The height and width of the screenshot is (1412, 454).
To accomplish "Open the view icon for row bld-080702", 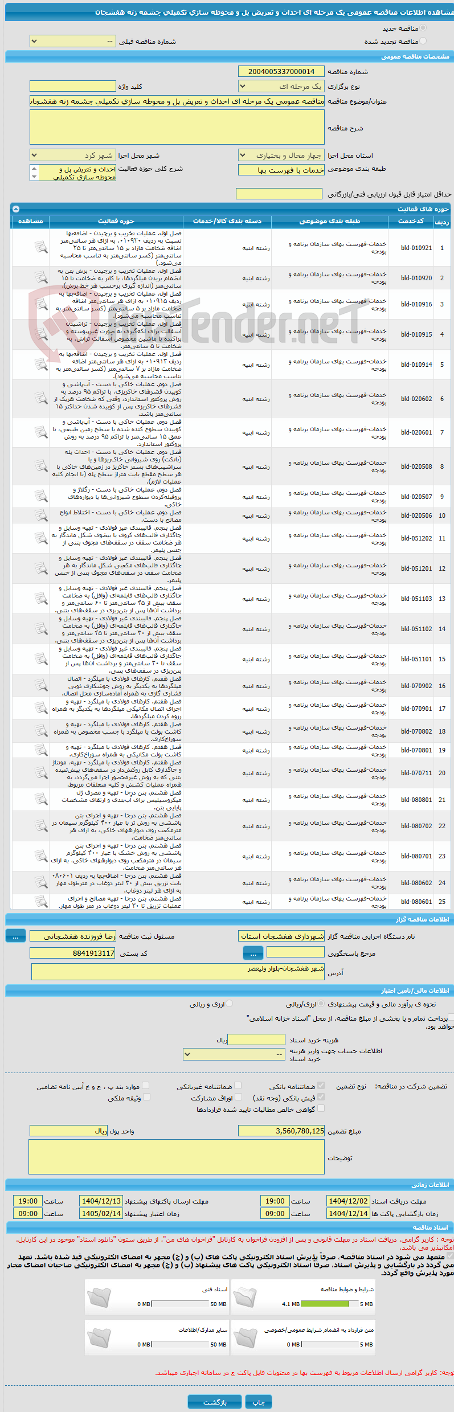I will [x=41, y=826].
